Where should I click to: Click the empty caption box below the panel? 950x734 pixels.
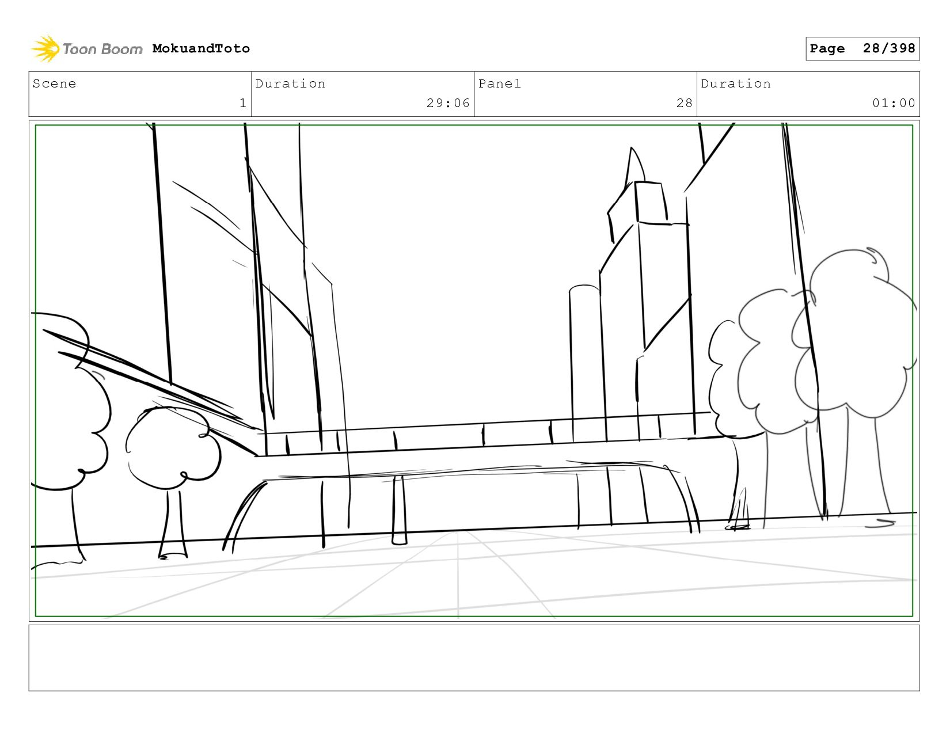click(x=474, y=658)
